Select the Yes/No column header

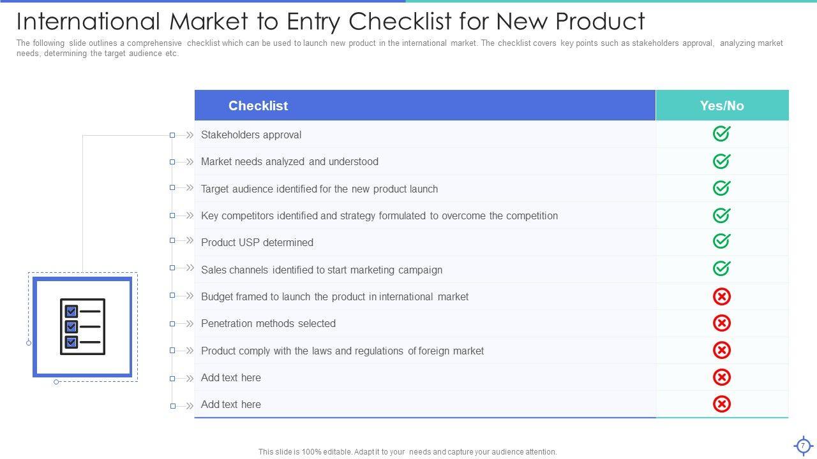coord(722,106)
